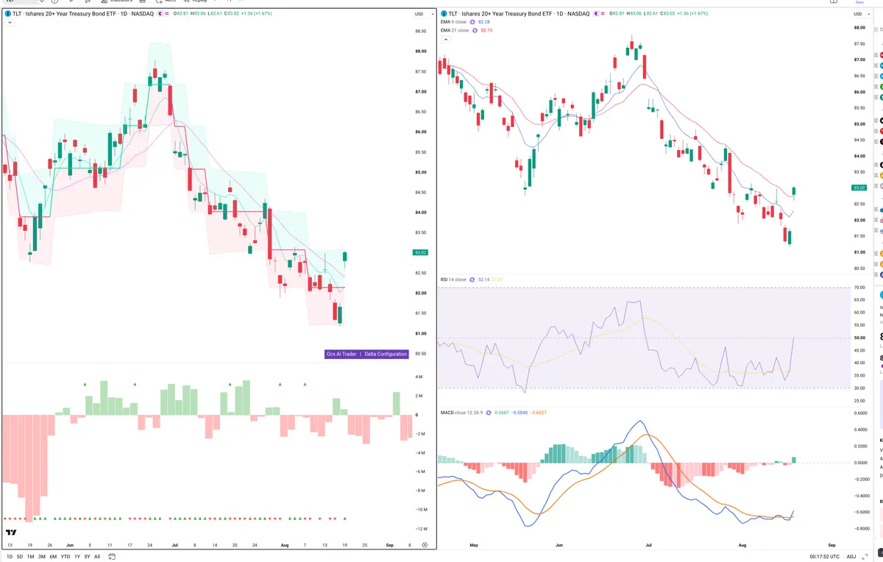Screen dimensions: 883x562
Task: Click the −12 M label on left volume axis
Action: click(x=420, y=530)
